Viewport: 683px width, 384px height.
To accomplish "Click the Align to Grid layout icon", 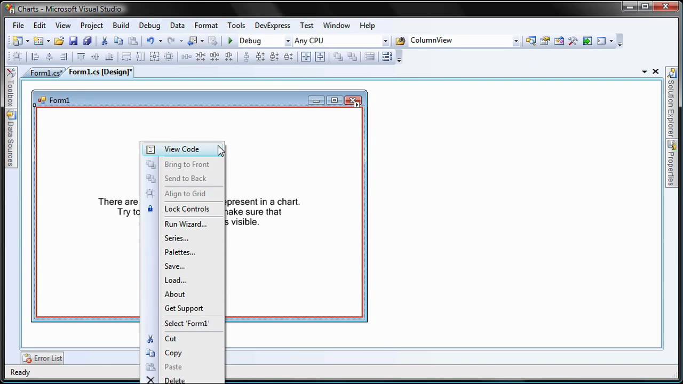I will pos(17,57).
